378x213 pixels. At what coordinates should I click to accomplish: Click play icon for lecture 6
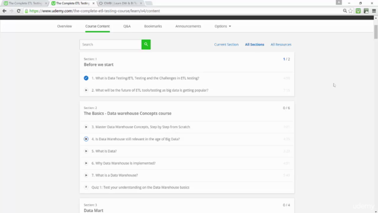86,163
